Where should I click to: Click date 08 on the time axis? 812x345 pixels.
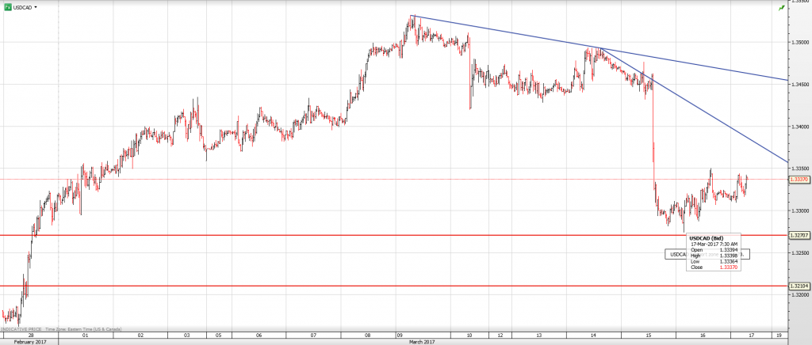click(370, 335)
